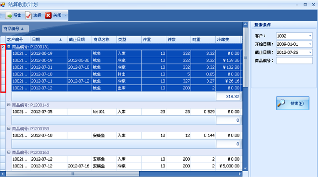Click the magnifier search (搜索) button

292,103
